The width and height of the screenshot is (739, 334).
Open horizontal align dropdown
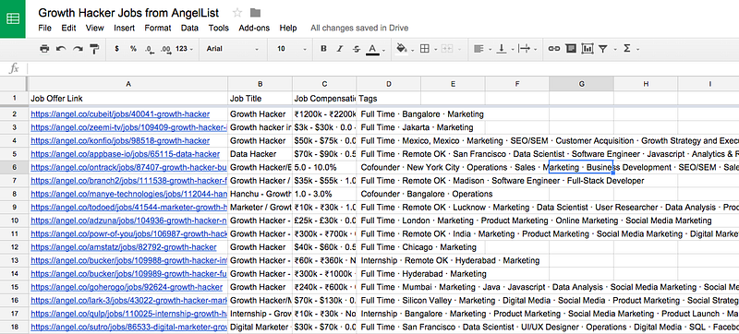pyautogui.click(x=481, y=49)
